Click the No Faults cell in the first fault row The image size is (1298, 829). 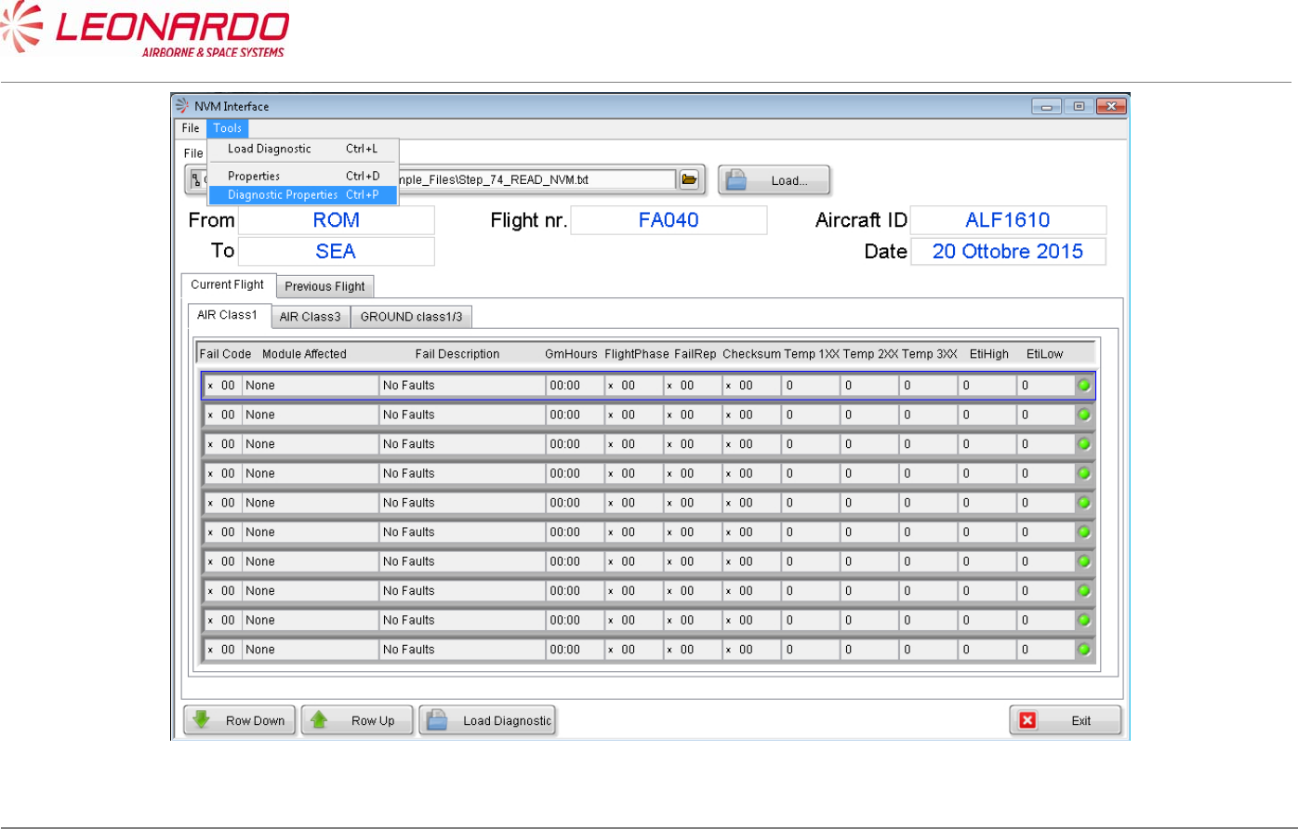pyautogui.click(x=462, y=386)
